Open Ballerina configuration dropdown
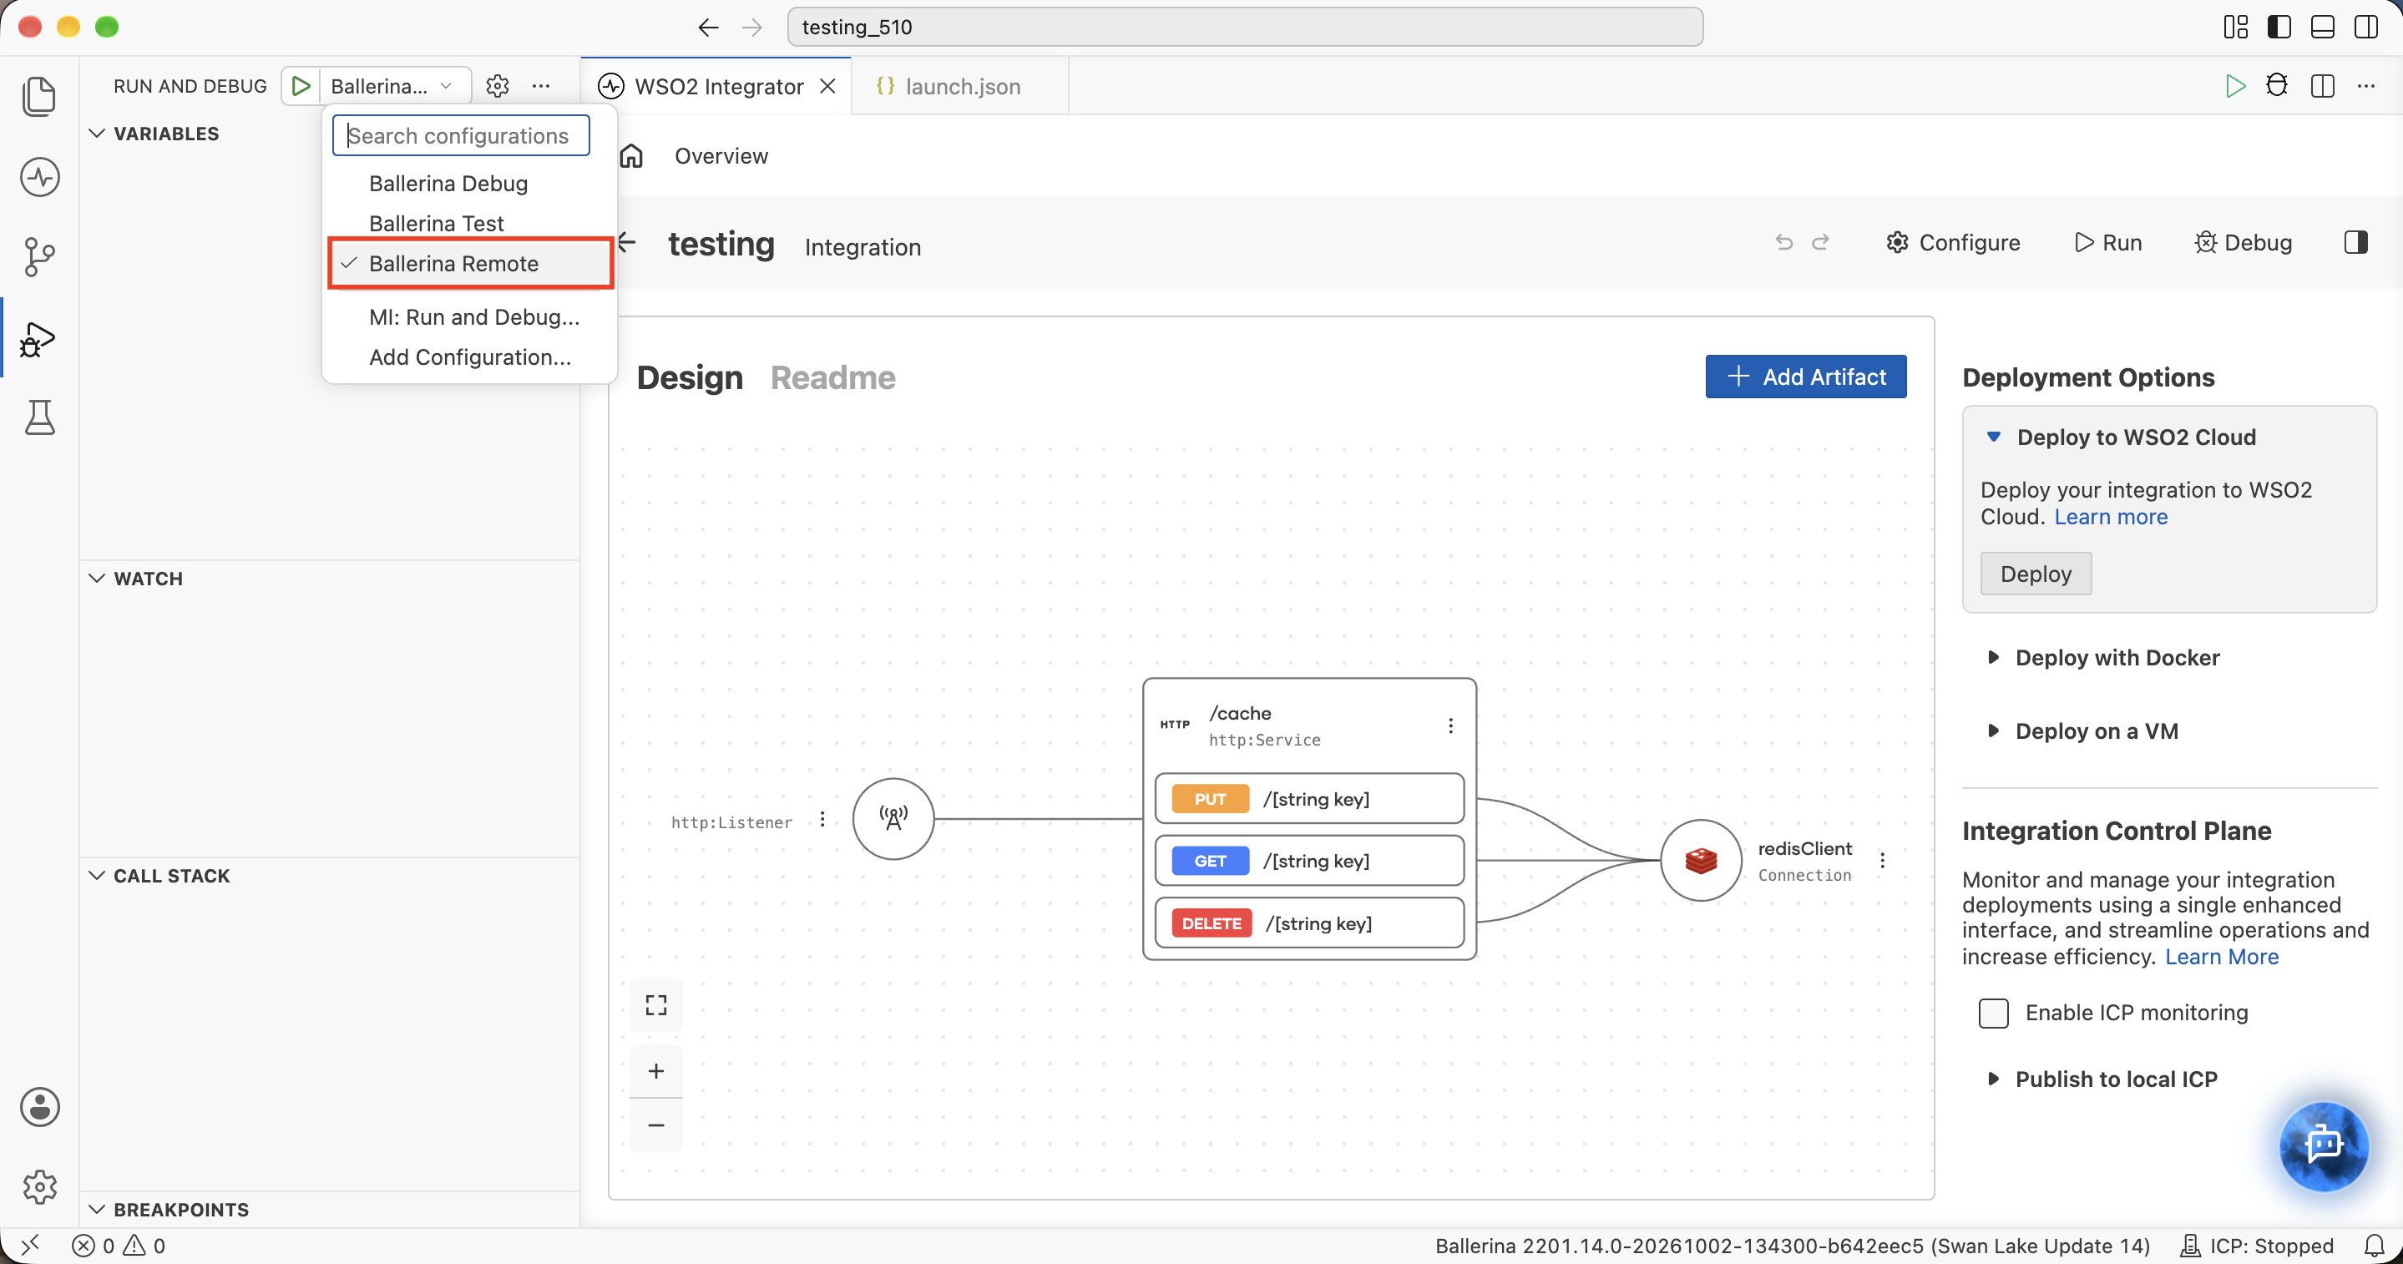This screenshot has width=2403, height=1264. [x=393, y=86]
